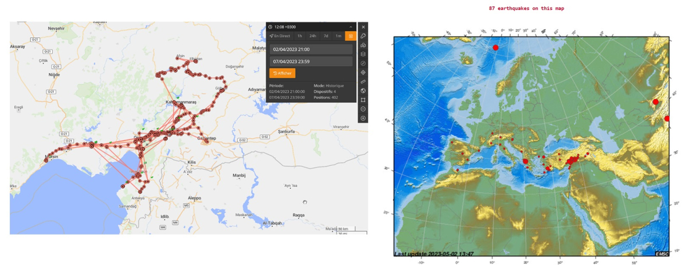
Task: Click the buildings icon below the wrench
Action: [x=363, y=45]
